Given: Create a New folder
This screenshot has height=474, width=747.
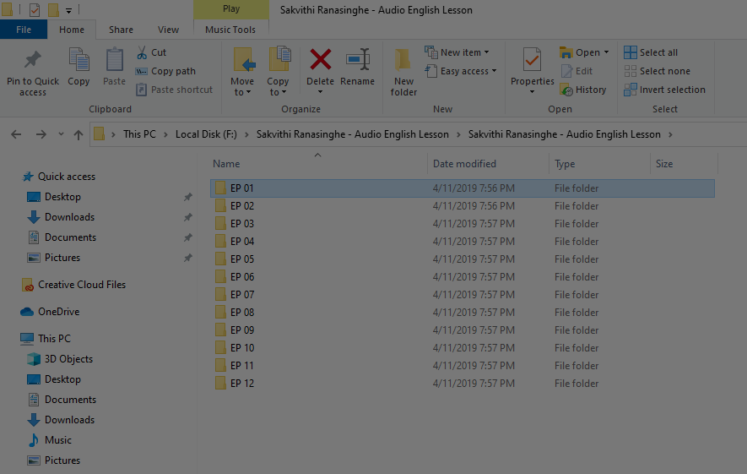Looking at the screenshot, I should (x=403, y=72).
